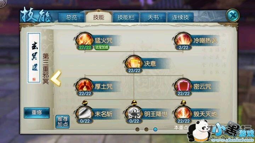Tap the locked 未名斩 skill icon

coord(85,113)
